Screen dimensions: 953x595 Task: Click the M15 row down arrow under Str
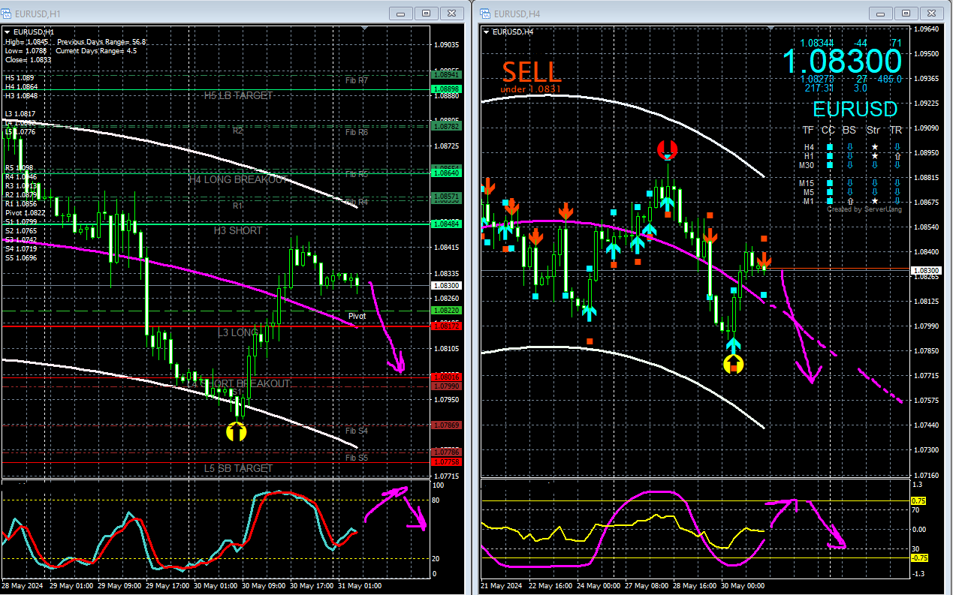tap(875, 183)
